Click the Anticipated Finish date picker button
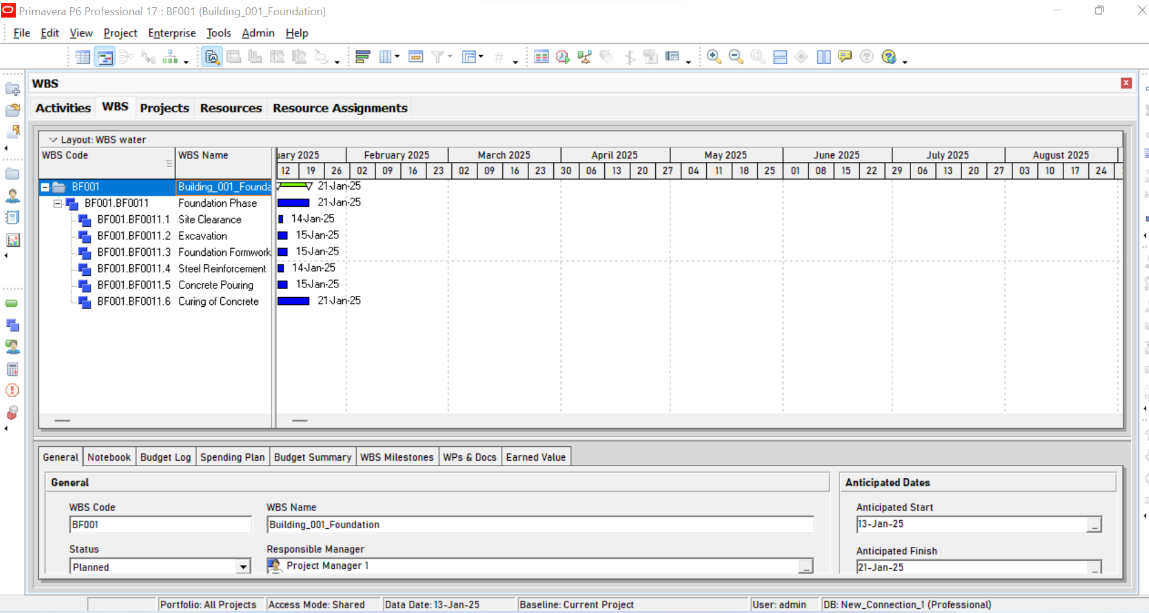Screen dimensions: 1149x613 [x=1094, y=568]
